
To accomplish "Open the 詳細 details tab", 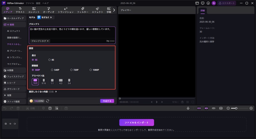I will (203, 11).
